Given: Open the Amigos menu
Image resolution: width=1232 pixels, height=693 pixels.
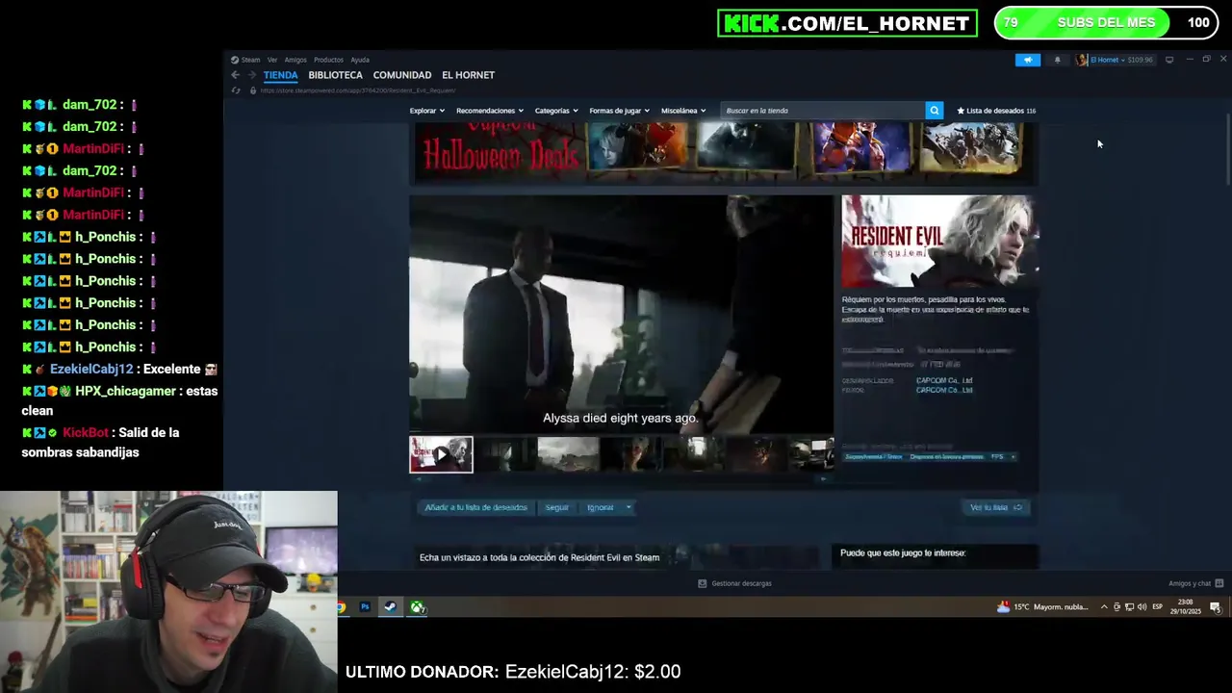Looking at the screenshot, I should coord(295,60).
